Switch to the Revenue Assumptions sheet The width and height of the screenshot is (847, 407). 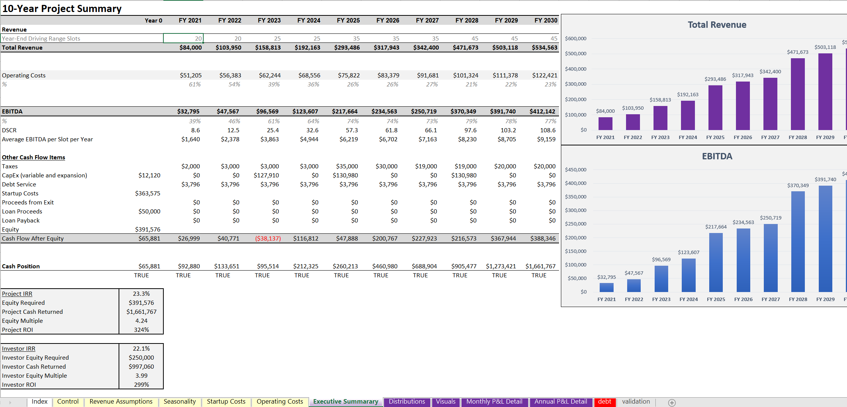121,401
